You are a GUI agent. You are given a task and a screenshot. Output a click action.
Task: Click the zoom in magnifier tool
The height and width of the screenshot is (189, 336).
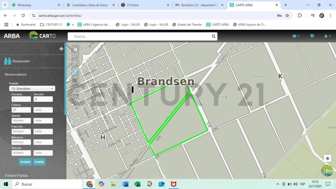coord(75,56)
